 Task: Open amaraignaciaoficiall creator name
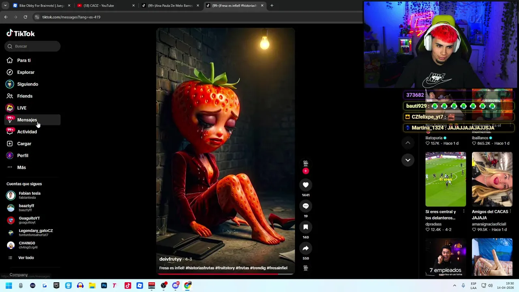coord(489,224)
